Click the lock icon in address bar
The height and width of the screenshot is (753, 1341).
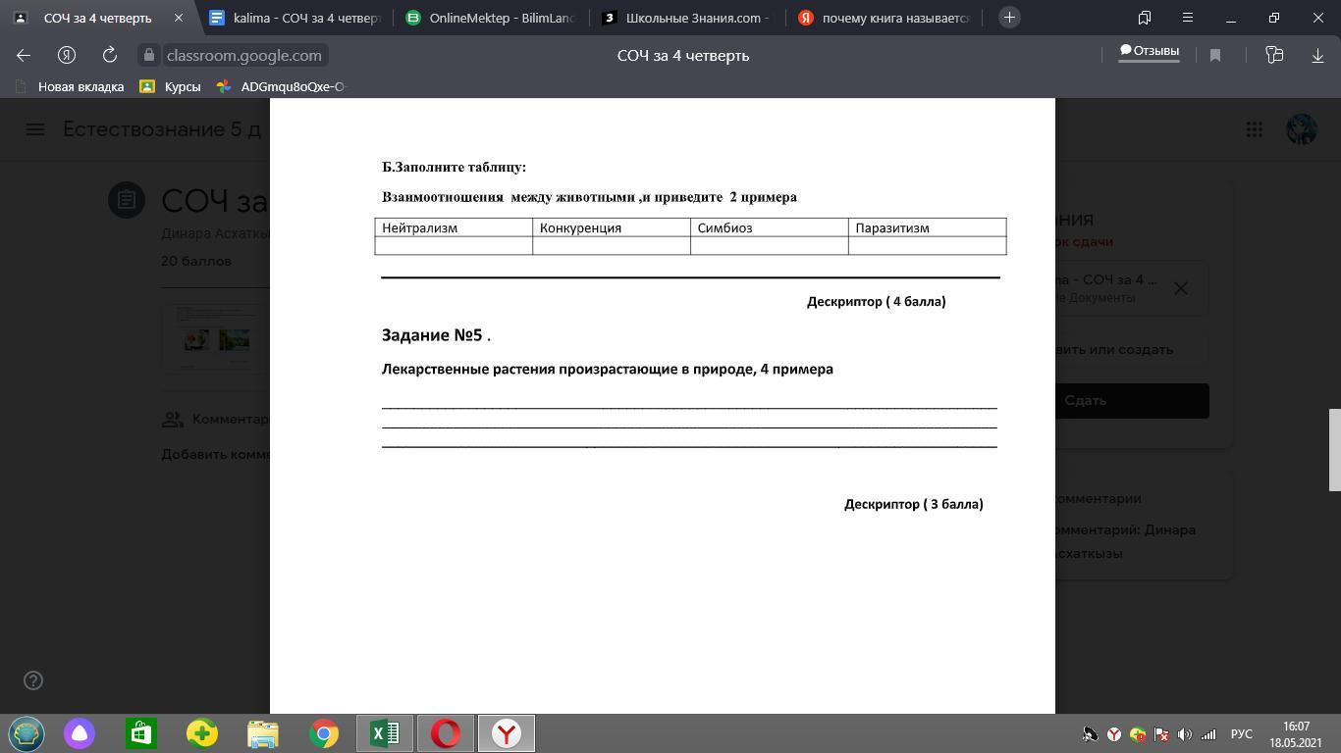pos(148,56)
